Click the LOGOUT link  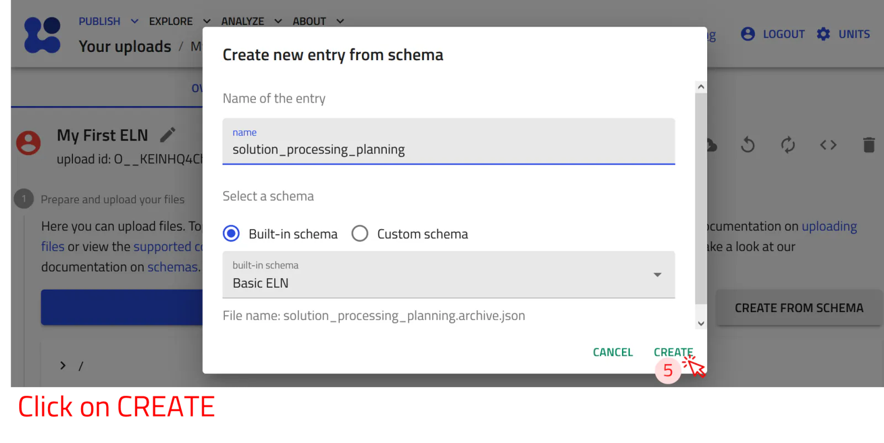pyautogui.click(x=772, y=34)
